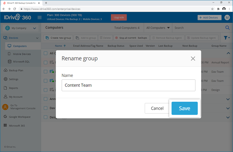Click the search magnifier icon

tap(227, 28)
